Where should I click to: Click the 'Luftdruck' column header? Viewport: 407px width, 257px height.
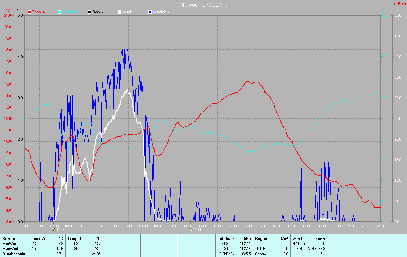pyautogui.click(x=226, y=239)
